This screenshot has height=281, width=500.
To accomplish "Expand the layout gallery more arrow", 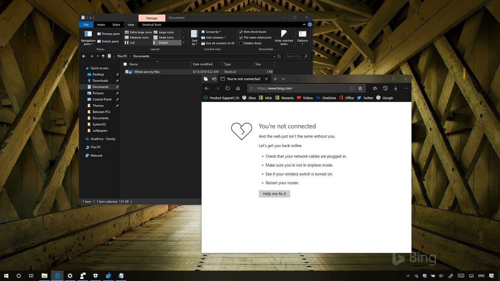I will click(184, 43).
